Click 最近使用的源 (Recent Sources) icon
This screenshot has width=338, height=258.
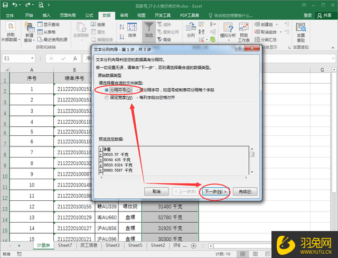40,40
